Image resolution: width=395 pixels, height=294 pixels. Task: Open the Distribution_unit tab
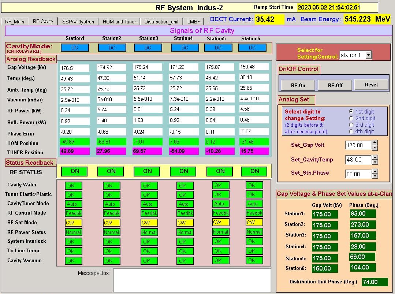(161, 22)
